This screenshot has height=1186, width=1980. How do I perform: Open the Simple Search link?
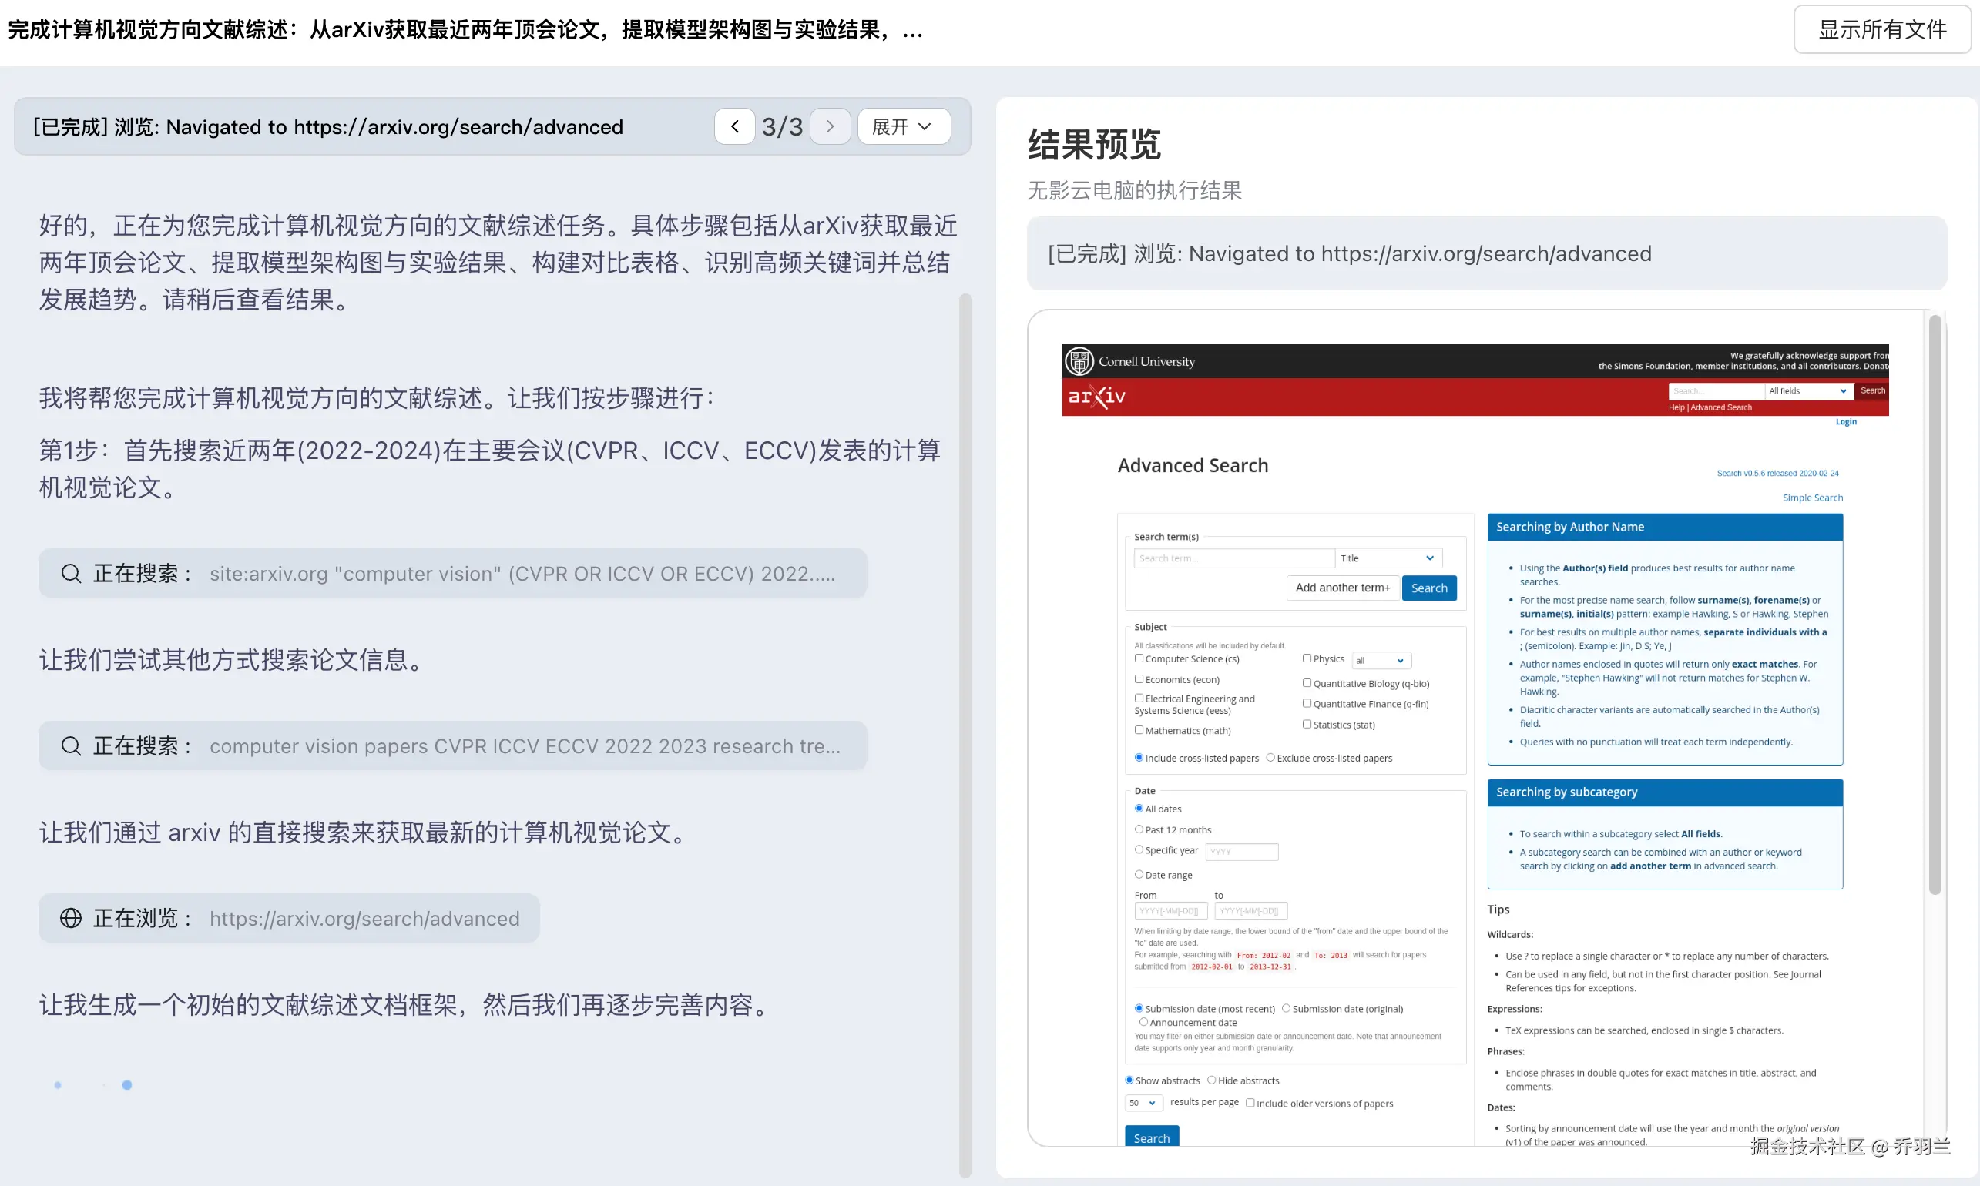pyautogui.click(x=1812, y=497)
